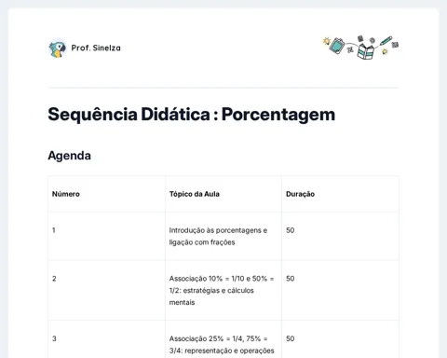This screenshot has height=358, width=447.
Task: Click the duration 50 in row 1
Action: tap(291, 230)
